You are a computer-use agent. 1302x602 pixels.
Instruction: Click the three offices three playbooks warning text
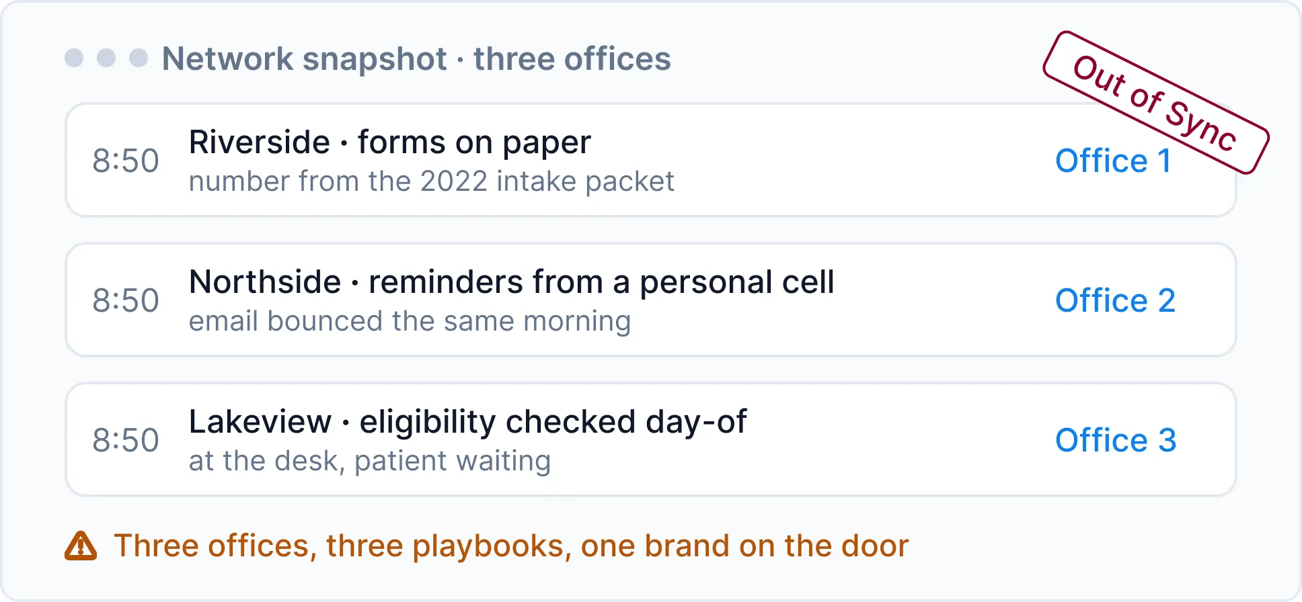[x=511, y=546]
